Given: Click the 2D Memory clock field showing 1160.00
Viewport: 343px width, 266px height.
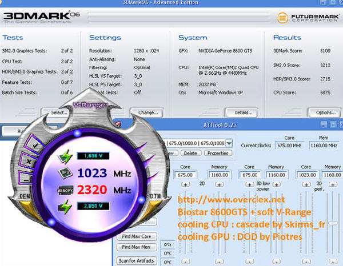Looking at the screenshot, I should click(x=219, y=175).
